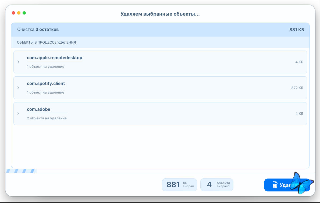320x203 pixels.
Task: Expand the com.apple.remotedesktop row chevron
Action: [18, 62]
